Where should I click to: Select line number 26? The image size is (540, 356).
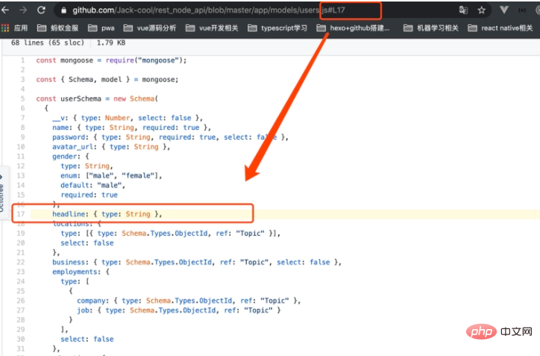21,301
